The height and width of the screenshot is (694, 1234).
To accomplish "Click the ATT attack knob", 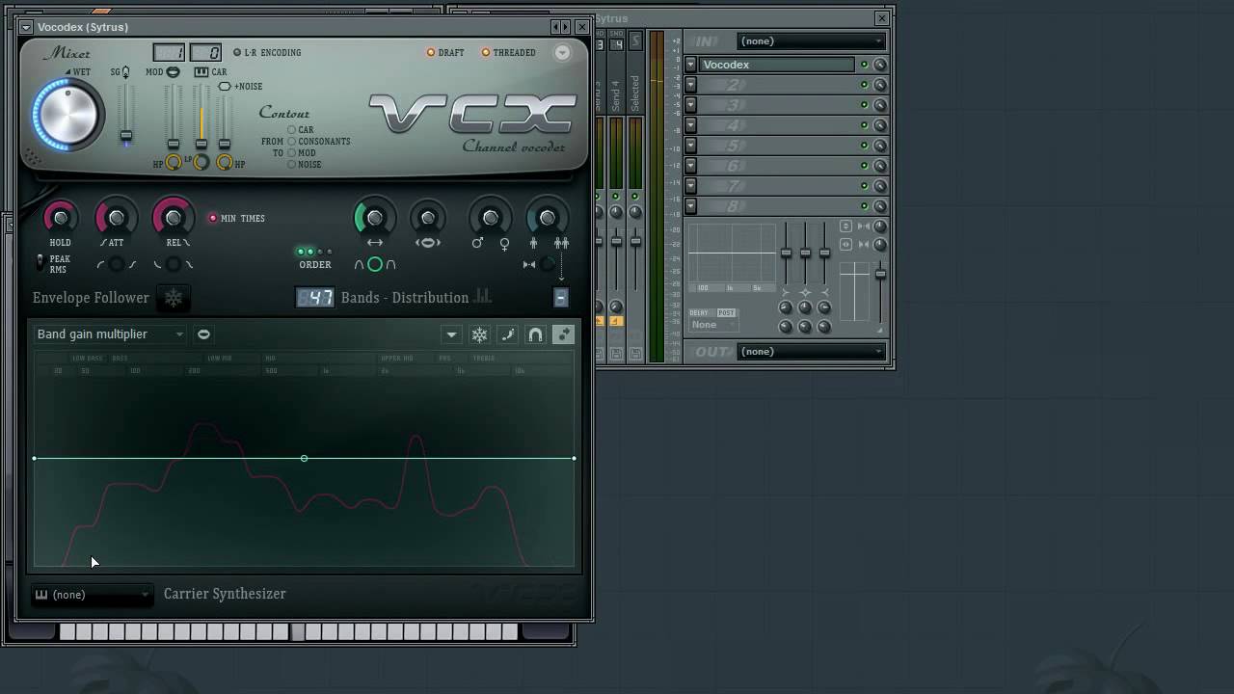I will [x=116, y=219].
